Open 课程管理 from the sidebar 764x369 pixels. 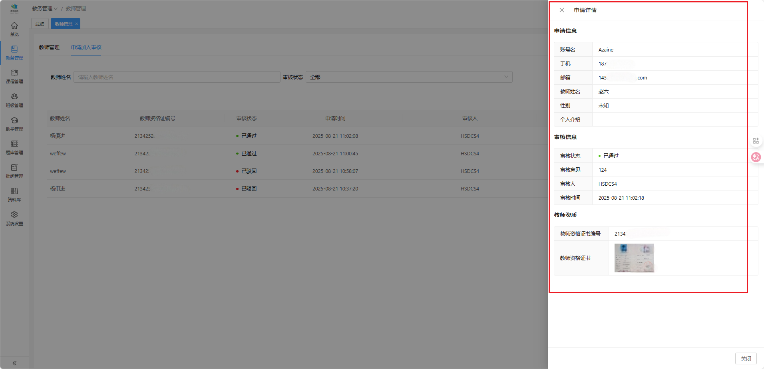[14, 76]
